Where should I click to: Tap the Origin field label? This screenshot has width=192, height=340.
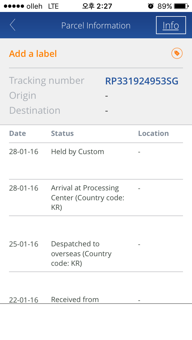23,96
